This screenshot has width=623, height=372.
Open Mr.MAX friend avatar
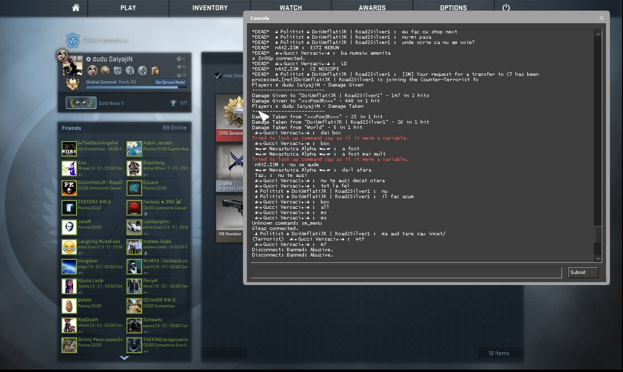pyautogui.click(x=134, y=267)
